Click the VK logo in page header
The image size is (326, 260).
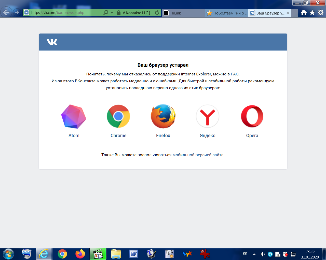click(52, 42)
